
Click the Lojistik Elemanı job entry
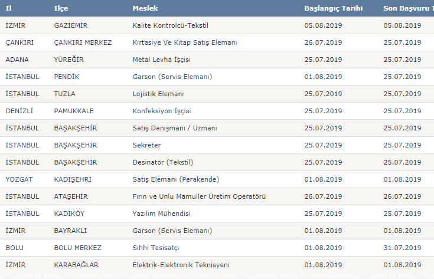pyautogui.click(x=158, y=94)
